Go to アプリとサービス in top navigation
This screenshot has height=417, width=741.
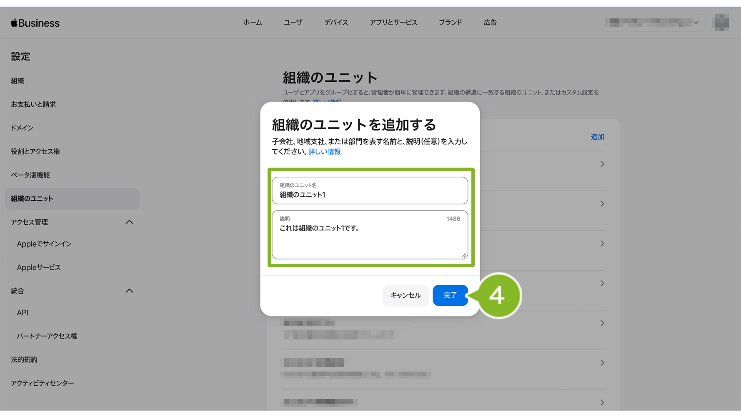click(x=393, y=23)
